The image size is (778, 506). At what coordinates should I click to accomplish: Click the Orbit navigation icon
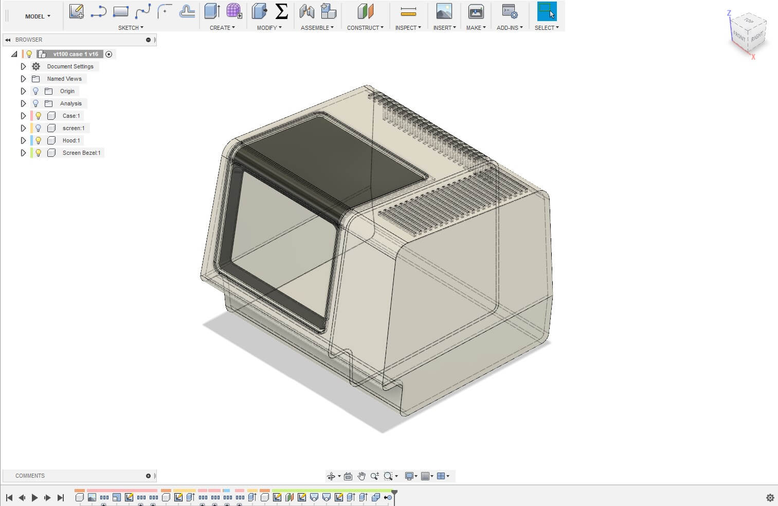pyautogui.click(x=331, y=476)
